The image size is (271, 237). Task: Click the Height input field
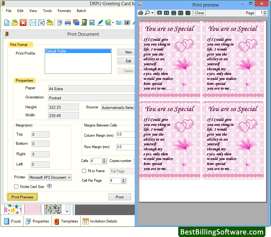[64, 107]
